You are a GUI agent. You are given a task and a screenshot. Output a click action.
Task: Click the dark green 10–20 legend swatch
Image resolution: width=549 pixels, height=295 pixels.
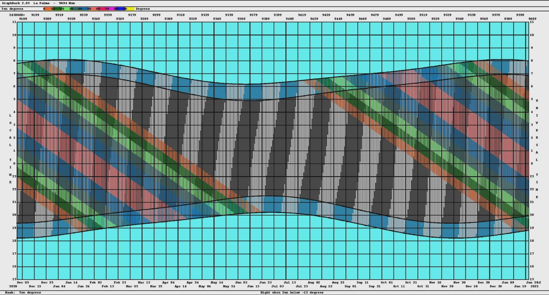tap(57, 9)
